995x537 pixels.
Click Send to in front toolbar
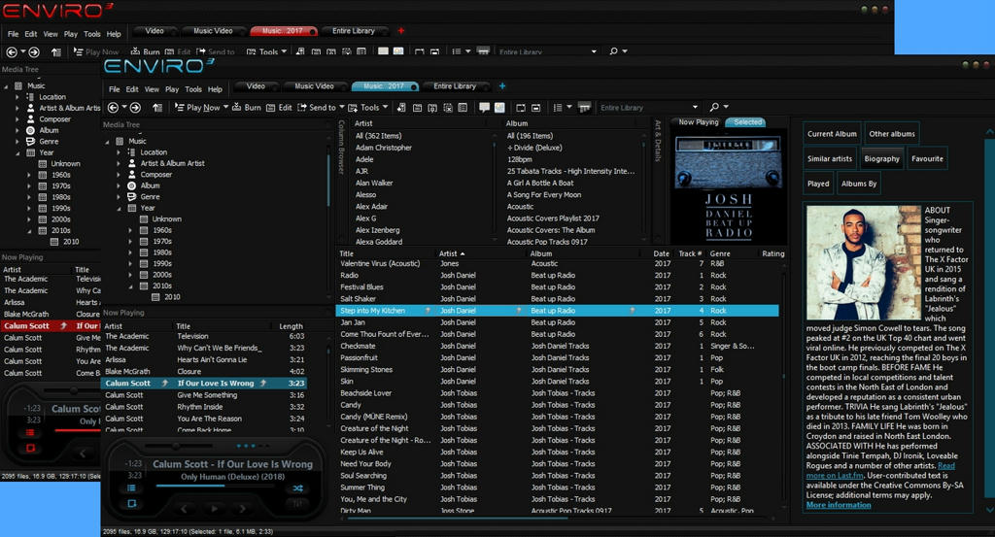point(317,108)
